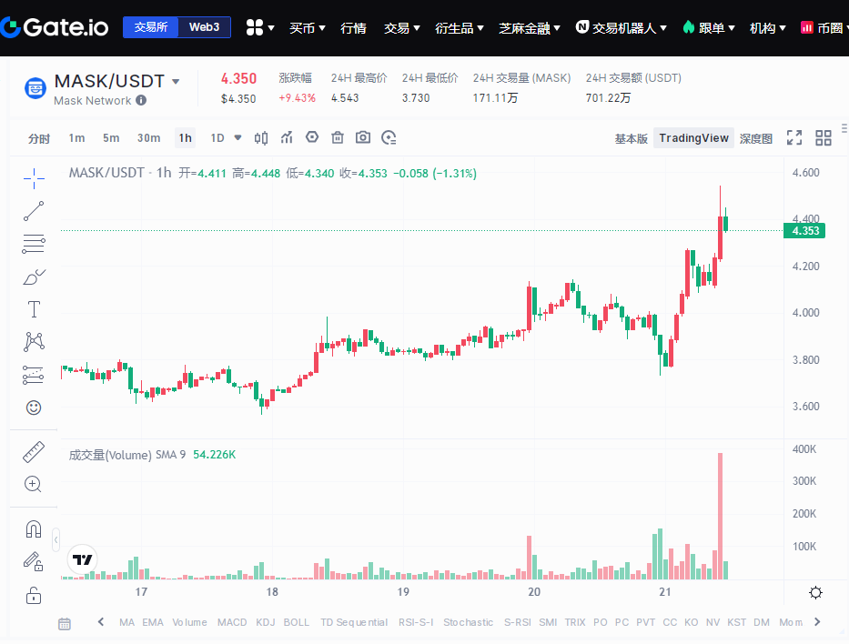Select the 1h interval
Viewport: 849px width, 644px height.
pos(185,138)
